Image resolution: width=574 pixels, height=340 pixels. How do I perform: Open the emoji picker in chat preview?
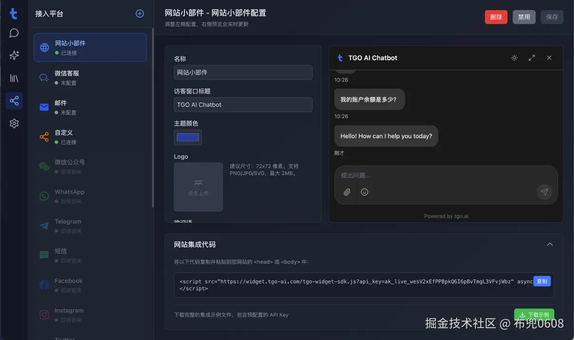click(x=364, y=192)
